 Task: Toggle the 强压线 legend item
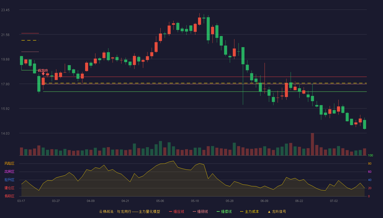point(176,211)
